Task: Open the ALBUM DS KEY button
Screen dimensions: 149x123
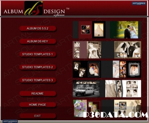Action: coord(37,41)
